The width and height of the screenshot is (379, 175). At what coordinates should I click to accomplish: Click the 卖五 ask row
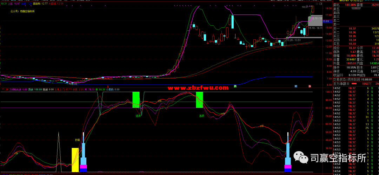coord(356,9)
